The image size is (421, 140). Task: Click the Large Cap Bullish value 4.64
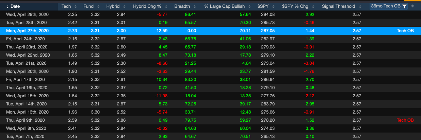[246, 63]
